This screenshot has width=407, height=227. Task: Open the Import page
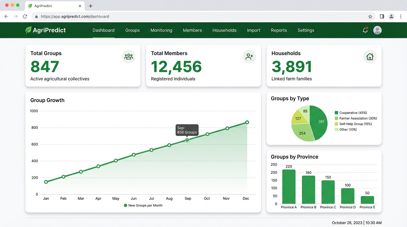click(x=253, y=30)
